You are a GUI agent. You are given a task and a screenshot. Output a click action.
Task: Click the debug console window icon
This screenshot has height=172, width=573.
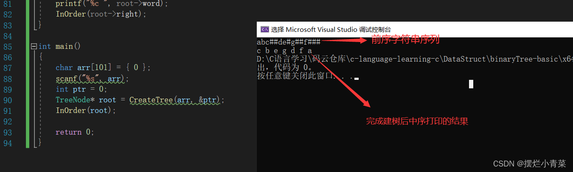(x=264, y=29)
